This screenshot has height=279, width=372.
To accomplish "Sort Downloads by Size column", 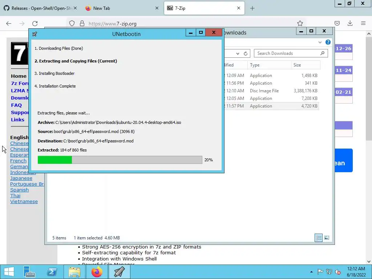I will [306, 65].
